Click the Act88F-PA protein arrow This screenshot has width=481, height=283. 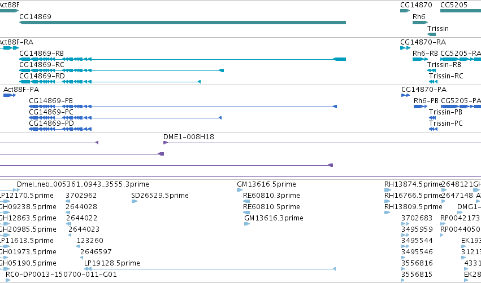(x=10, y=95)
